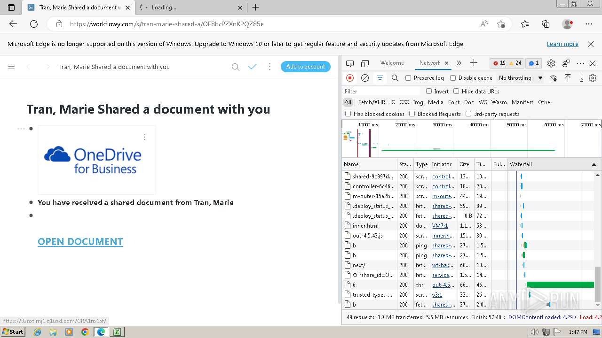Screen dimensions: 602x338
Task: Go back in browser history
Action: coord(13,24)
